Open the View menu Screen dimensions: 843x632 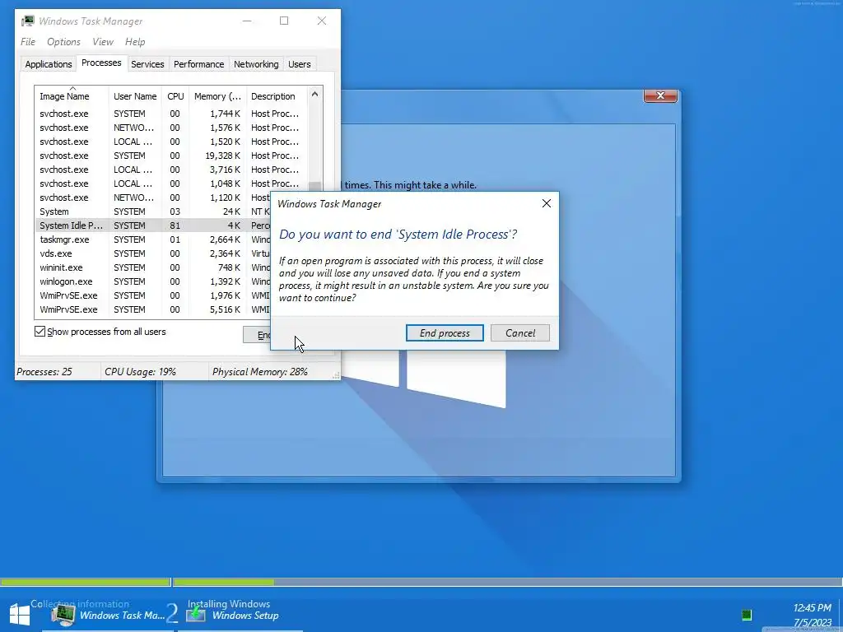(103, 42)
